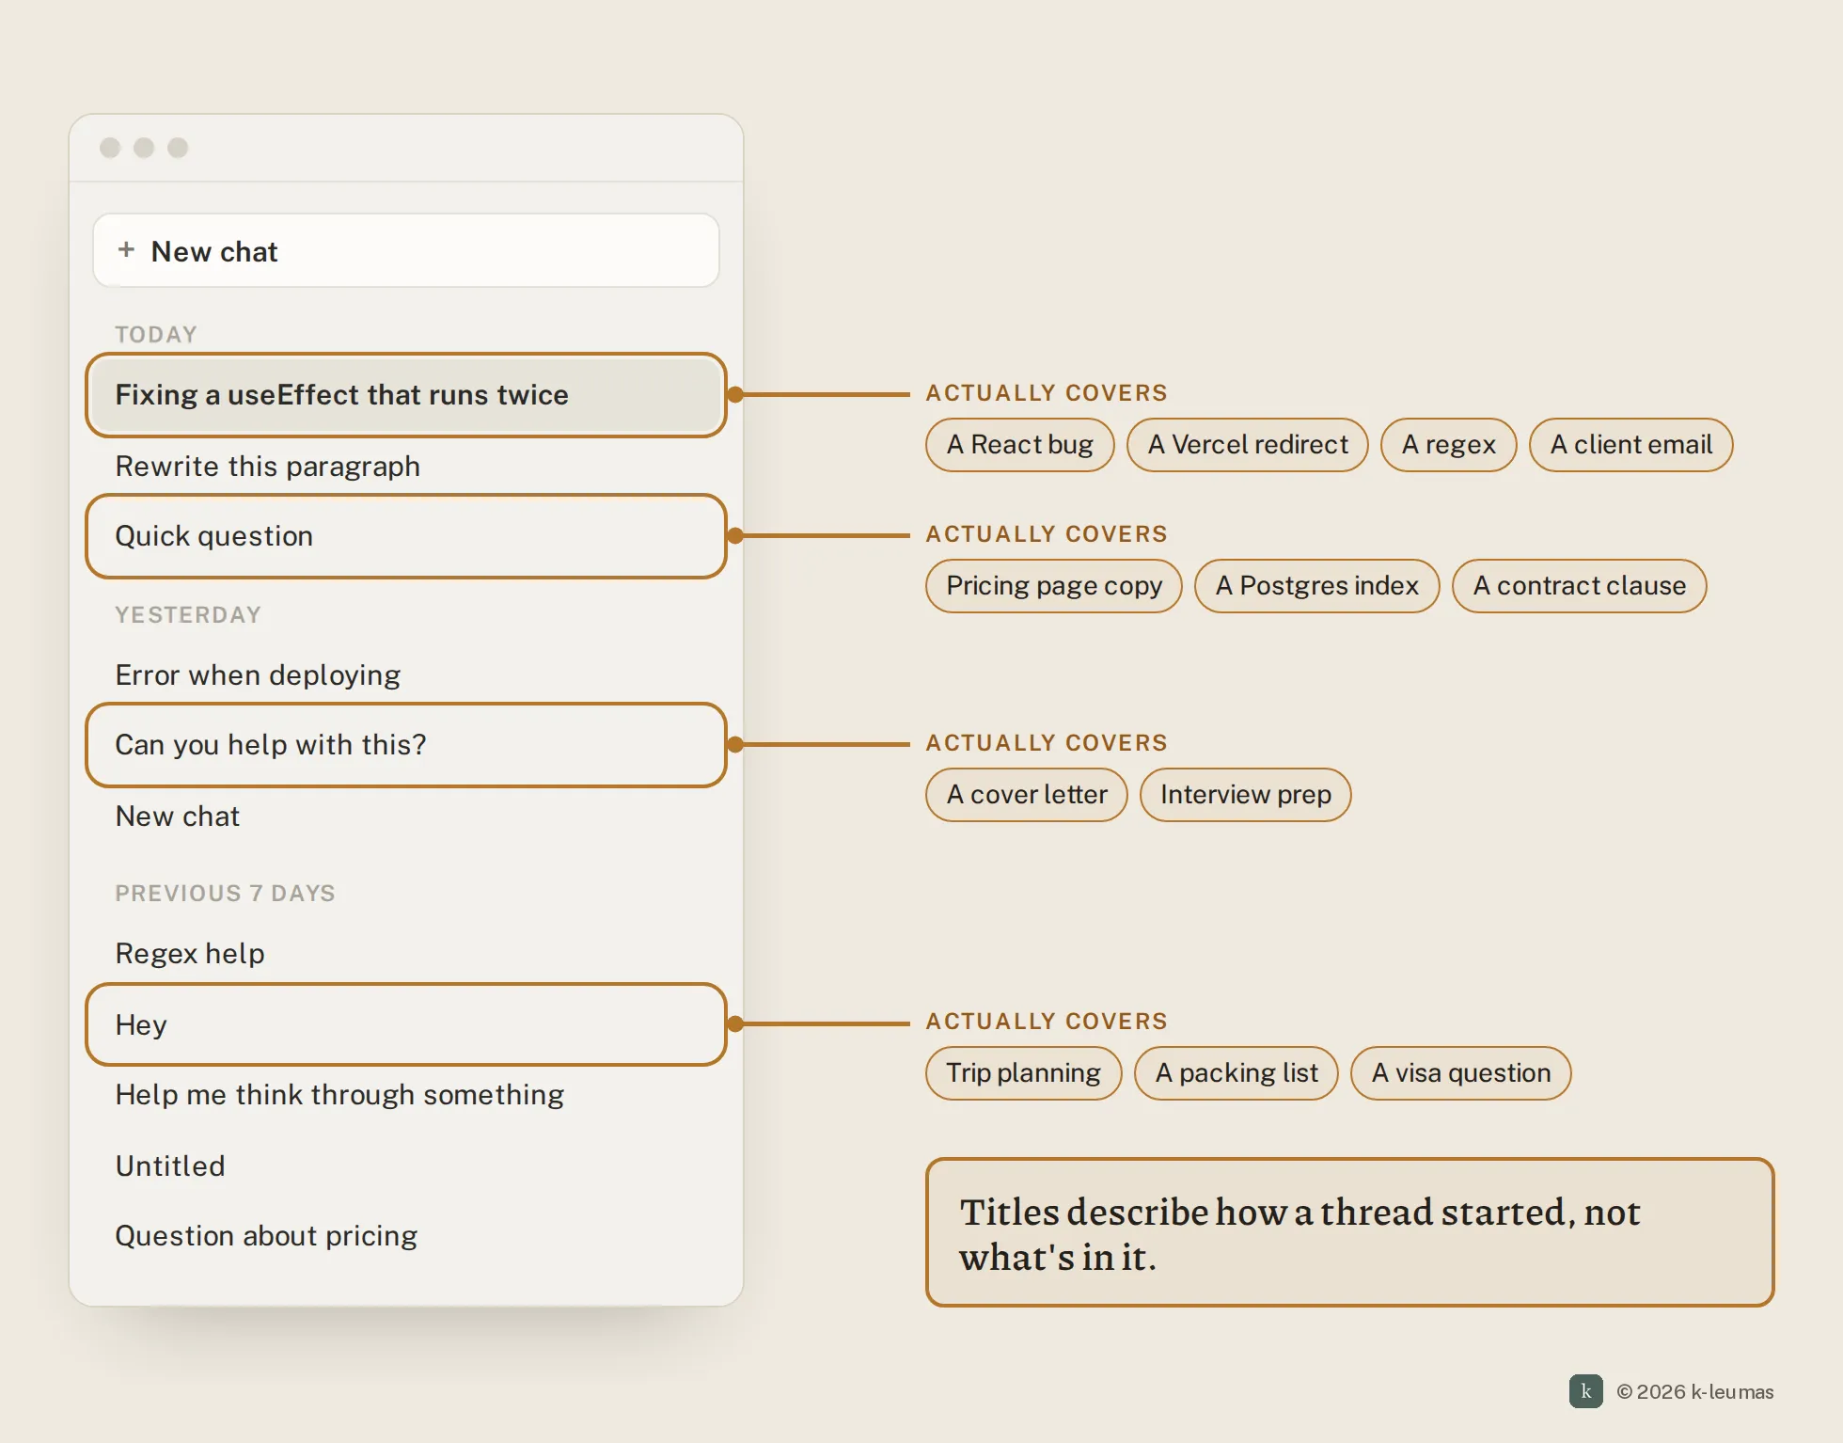Click the 'Trip planning' chip
The image size is (1843, 1443).
[1024, 1073]
